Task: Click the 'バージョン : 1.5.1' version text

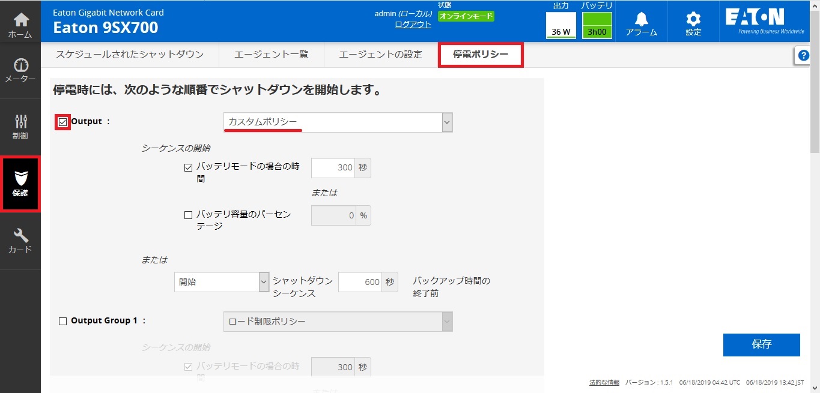Action: [x=649, y=382]
